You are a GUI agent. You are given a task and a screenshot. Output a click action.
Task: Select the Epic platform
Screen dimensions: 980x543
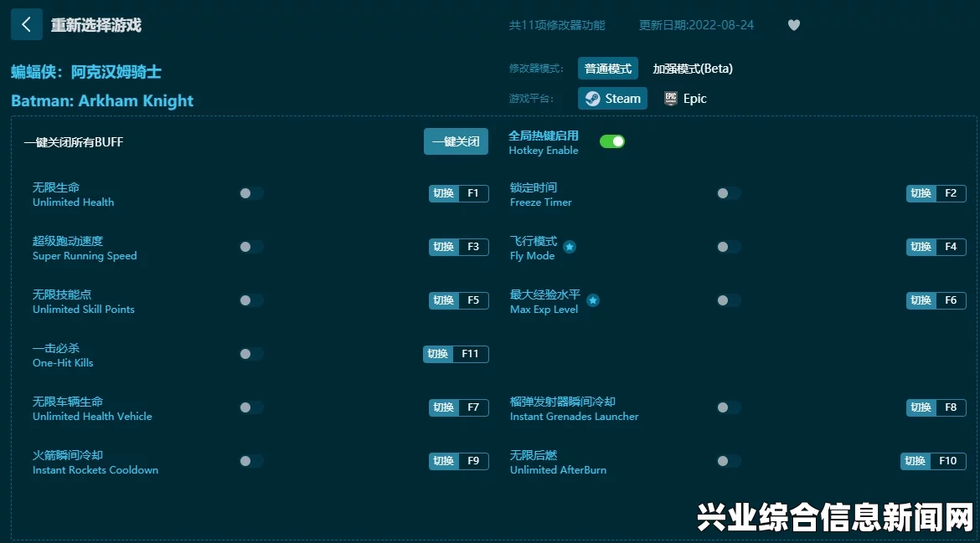coord(686,99)
